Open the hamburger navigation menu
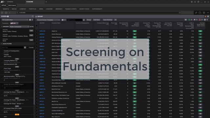210x118 pixels. [2, 12]
